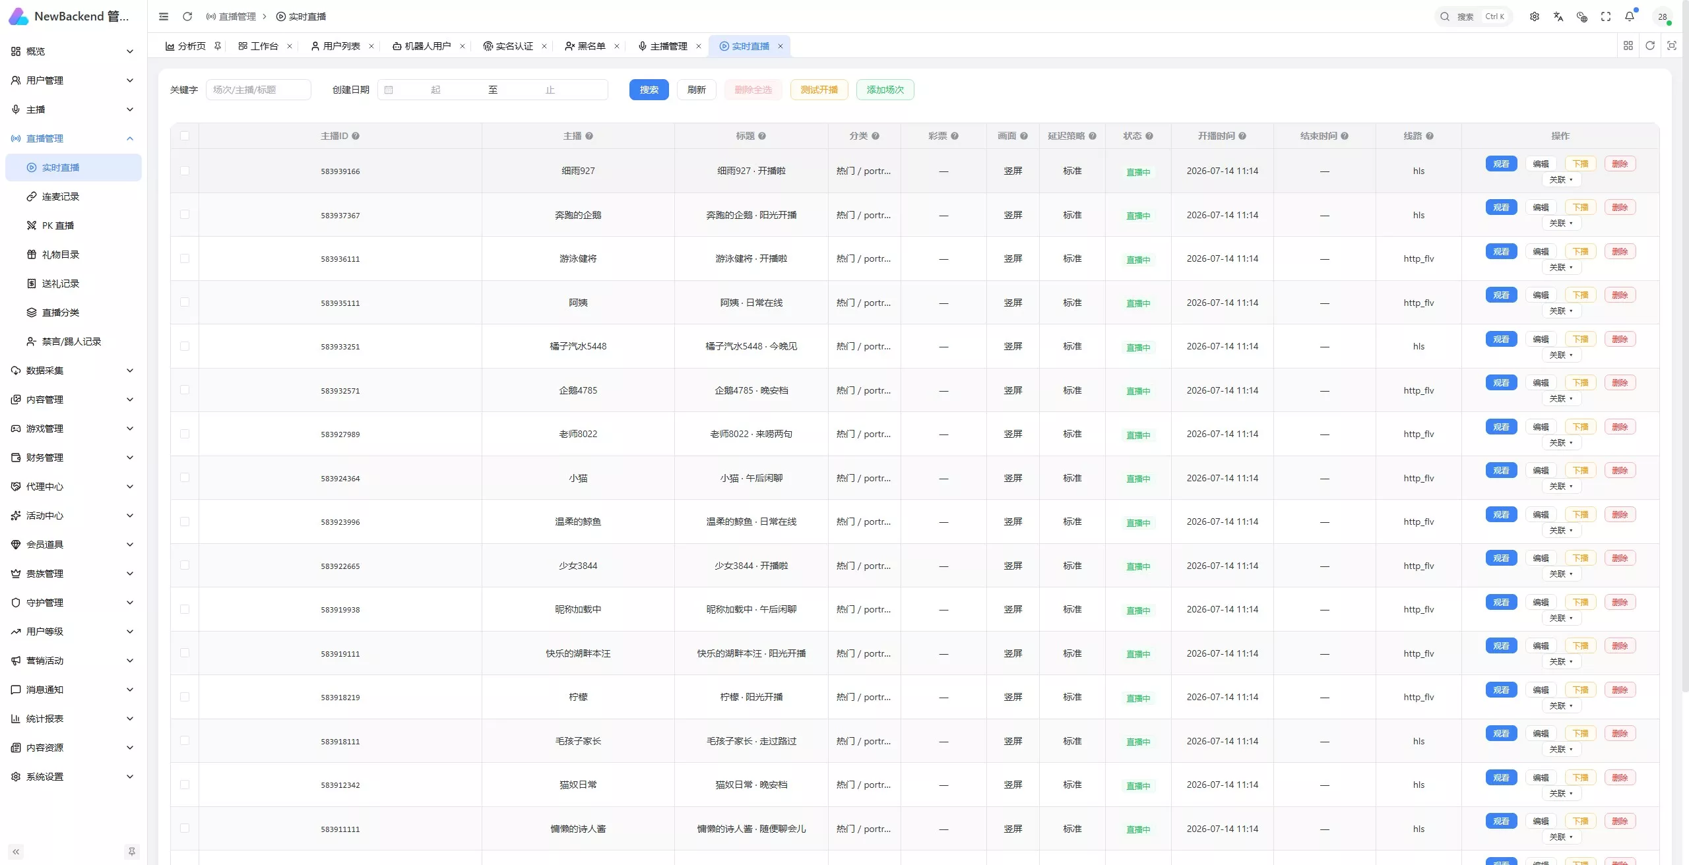Close the 实时直播 tab

(x=781, y=46)
